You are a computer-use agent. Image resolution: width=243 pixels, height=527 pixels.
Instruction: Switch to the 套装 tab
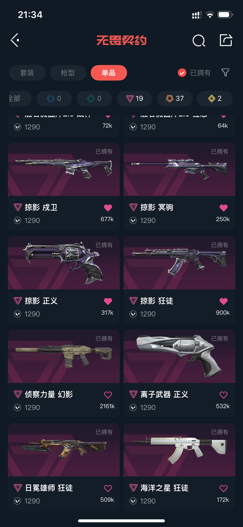(27, 73)
